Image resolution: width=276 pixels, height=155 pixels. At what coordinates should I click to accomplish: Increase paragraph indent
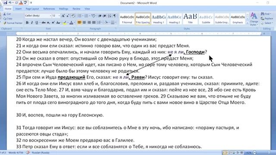tap(104, 16)
